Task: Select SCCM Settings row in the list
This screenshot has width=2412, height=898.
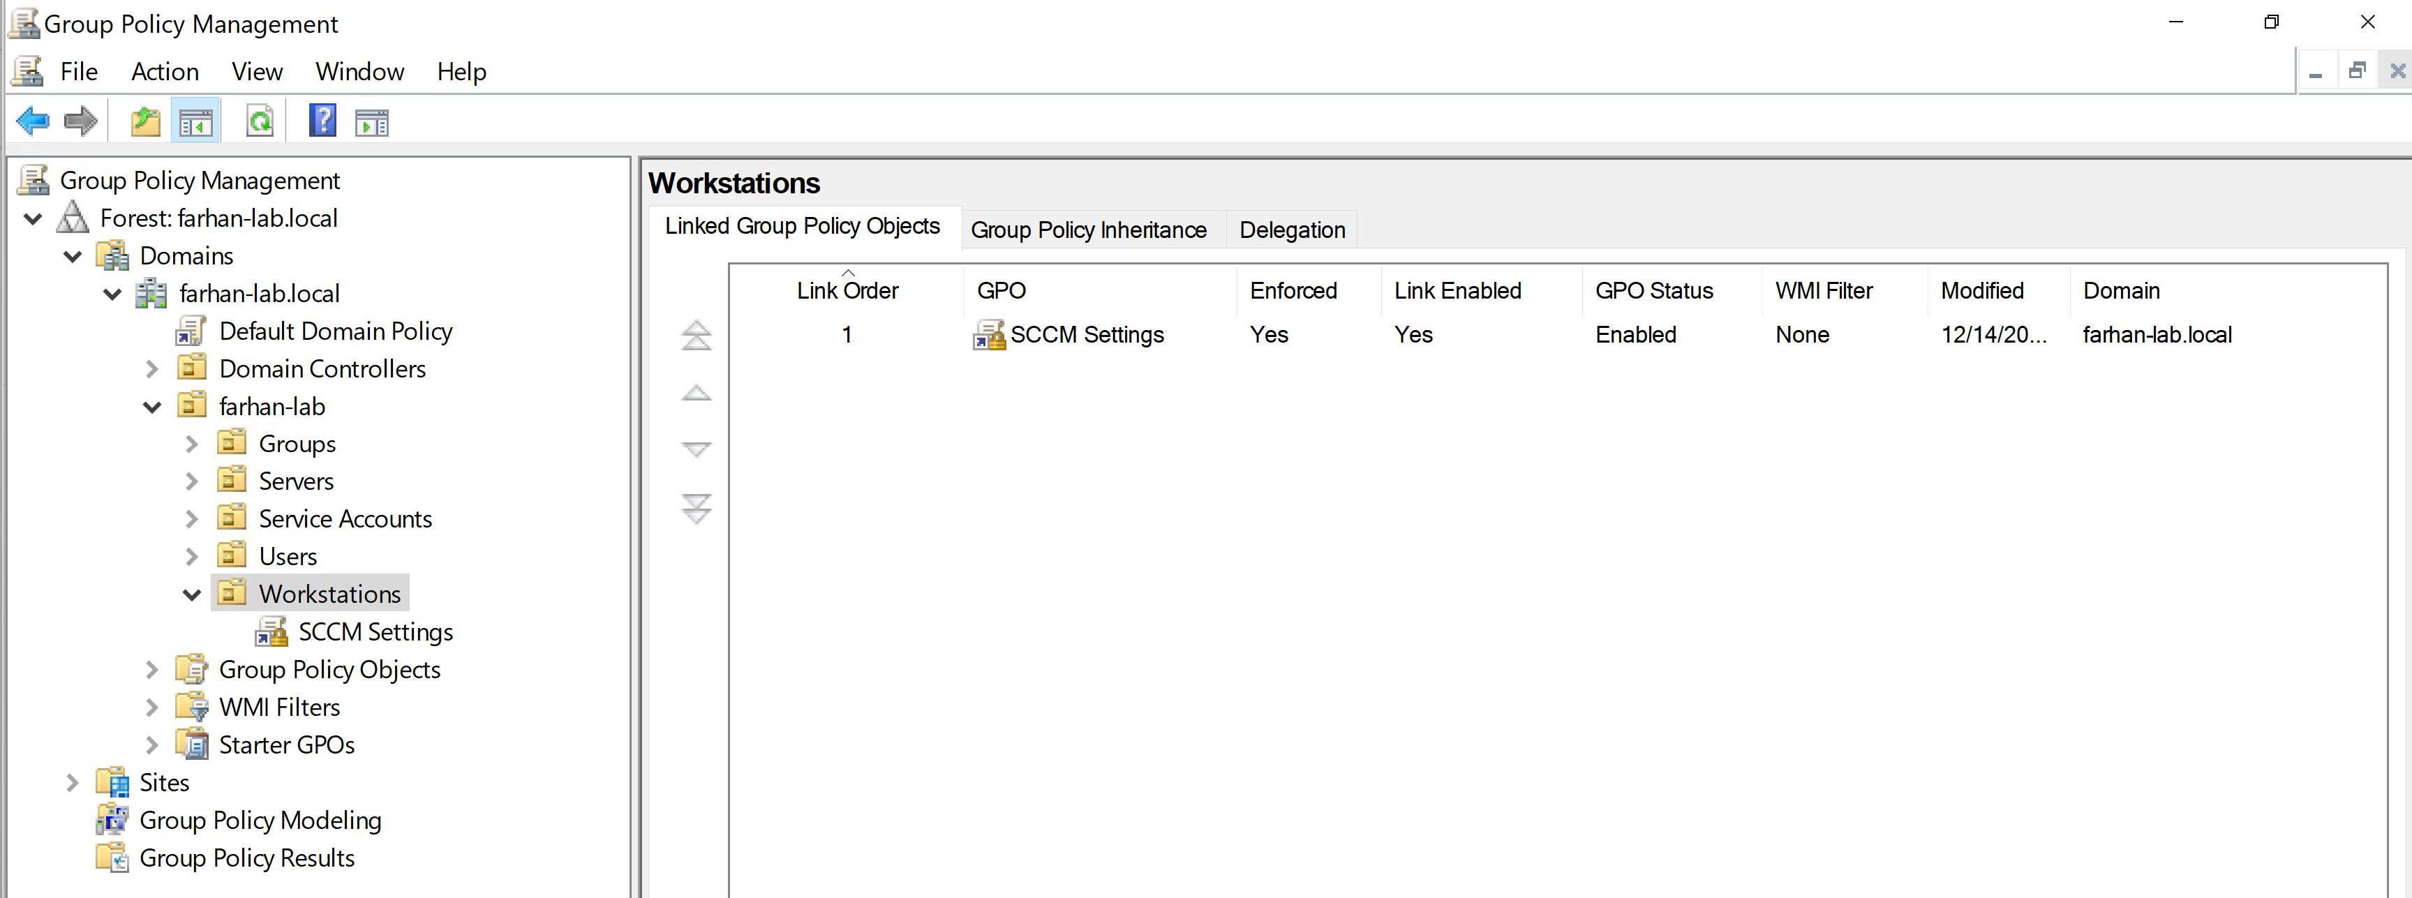Action: [1086, 335]
